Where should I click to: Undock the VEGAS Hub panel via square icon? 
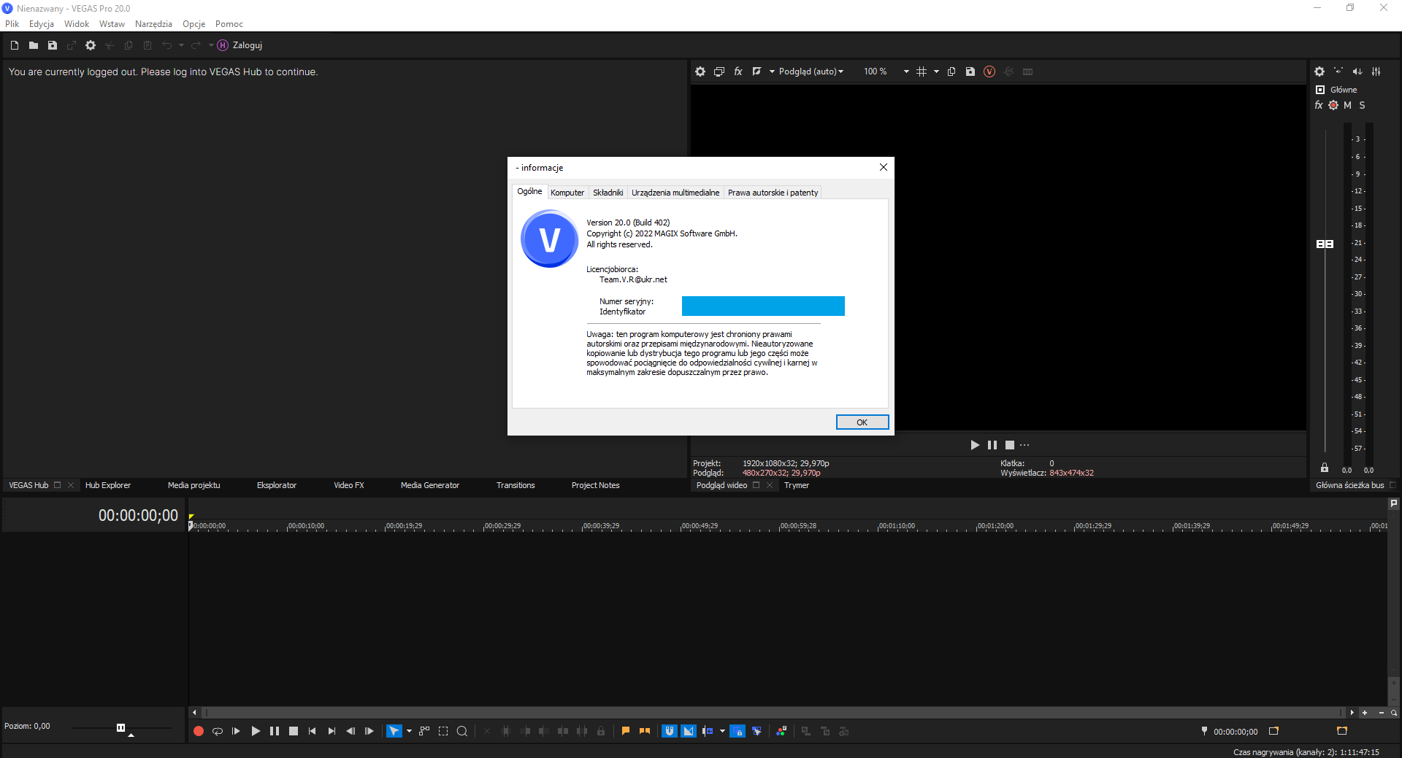58,485
